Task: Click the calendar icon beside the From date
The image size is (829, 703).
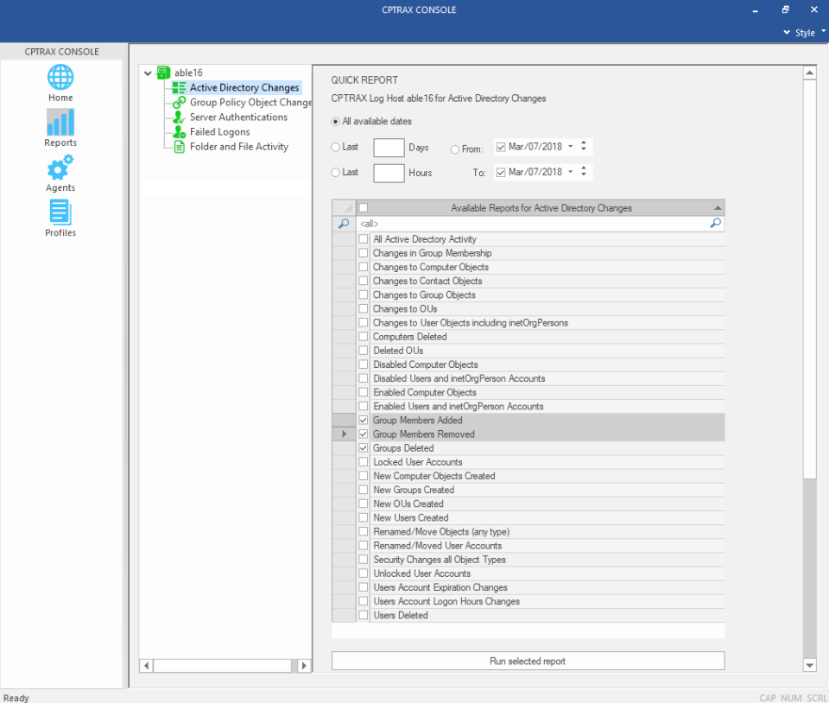Action: tap(501, 147)
